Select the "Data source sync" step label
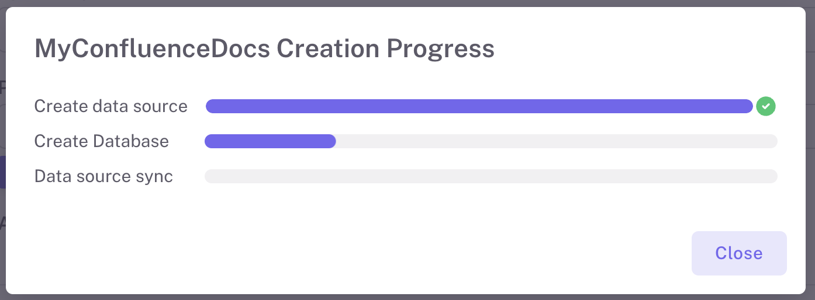 [103, 176]
